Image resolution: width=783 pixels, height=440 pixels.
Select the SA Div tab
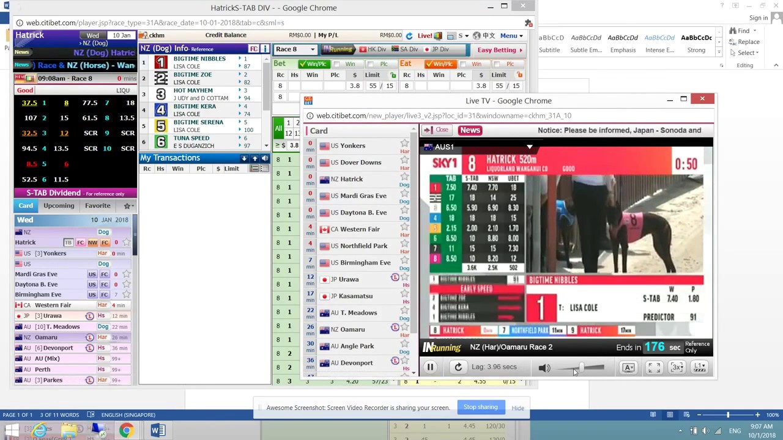coord(404,50)
